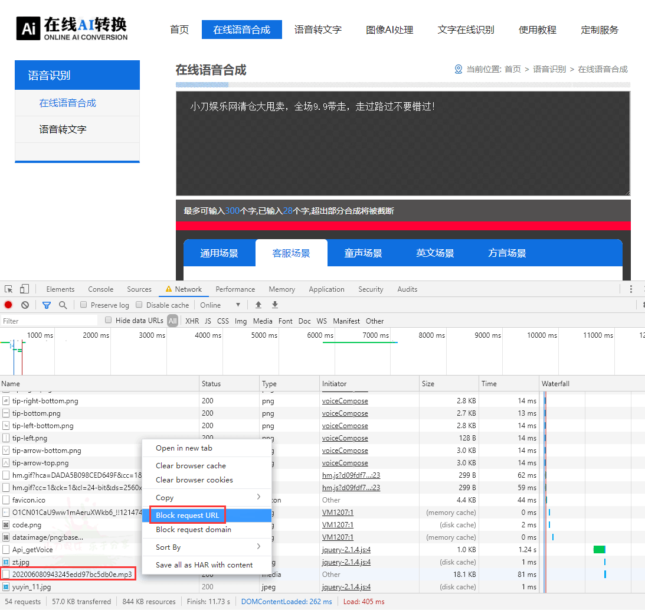
Task: Expand the Sort By submenu
Action: [x=207, y=547]
